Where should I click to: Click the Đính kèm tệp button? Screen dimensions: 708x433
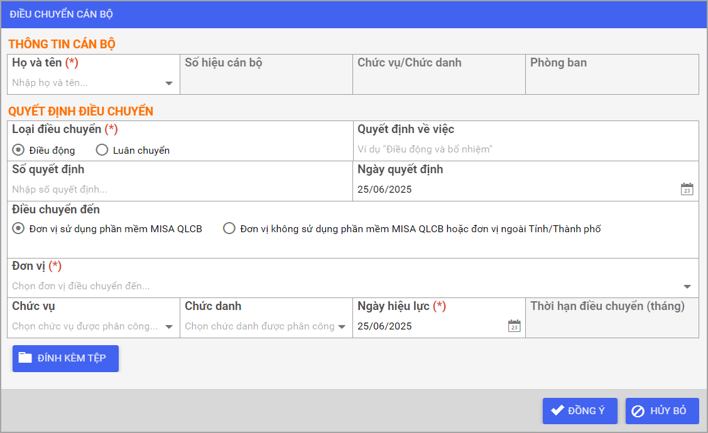[65, 358]
